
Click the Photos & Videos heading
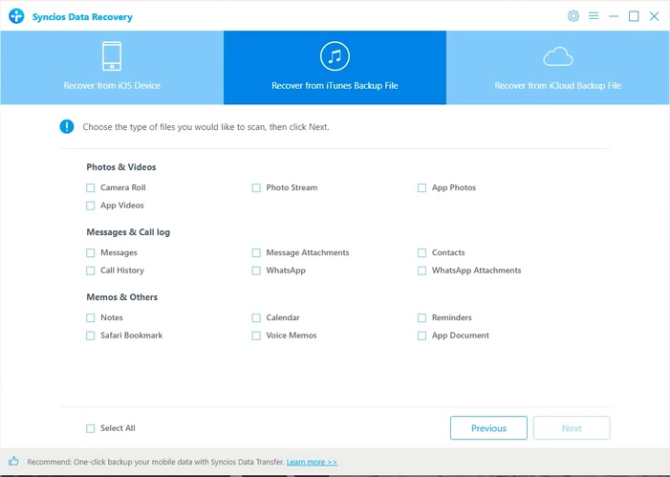(x=121, y=166)
